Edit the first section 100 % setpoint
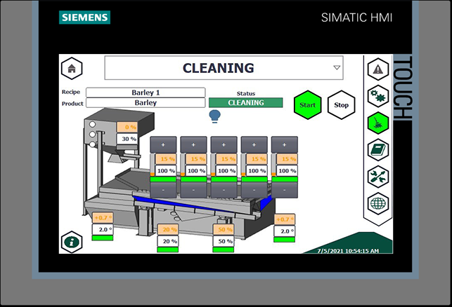This screenshot has width=452, height=307. pyautogui.click(x=166, y=171)
